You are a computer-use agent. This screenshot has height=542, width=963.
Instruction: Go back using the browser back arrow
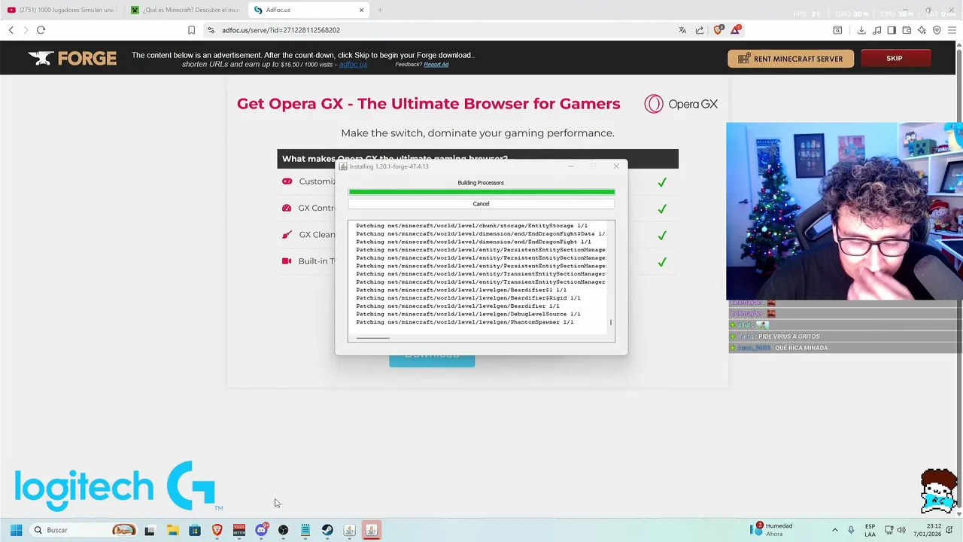pos(11,30)
